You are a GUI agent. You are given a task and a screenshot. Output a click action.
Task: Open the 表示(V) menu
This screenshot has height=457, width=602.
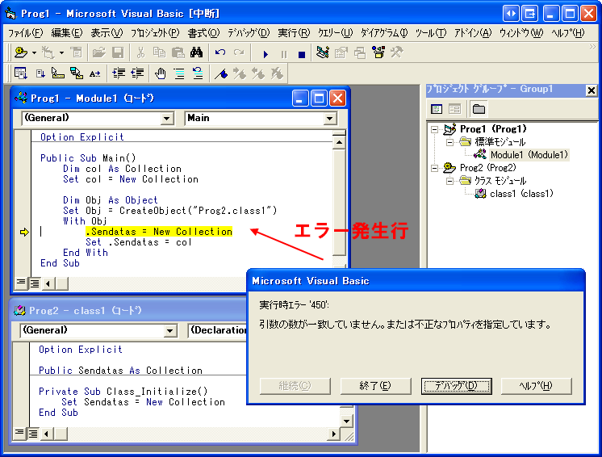coord(107,33)
